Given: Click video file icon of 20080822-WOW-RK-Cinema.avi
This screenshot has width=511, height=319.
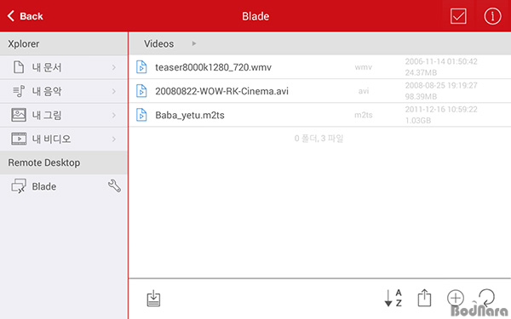Looking at the screenshot, I should tap(141, 91).
